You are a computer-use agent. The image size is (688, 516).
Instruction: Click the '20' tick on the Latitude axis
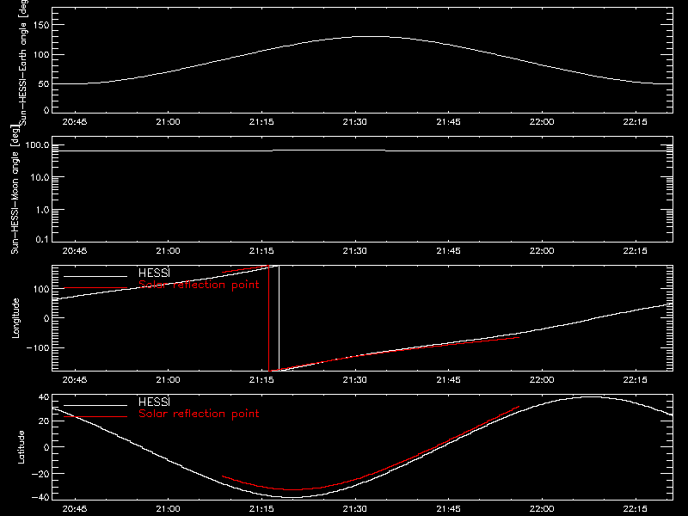[44, 421]
